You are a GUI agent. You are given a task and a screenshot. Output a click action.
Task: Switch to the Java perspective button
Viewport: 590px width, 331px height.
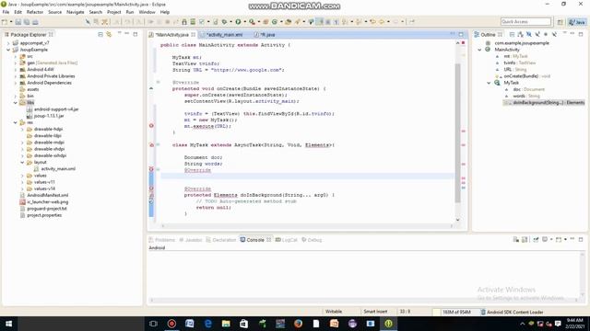[577, 22]
